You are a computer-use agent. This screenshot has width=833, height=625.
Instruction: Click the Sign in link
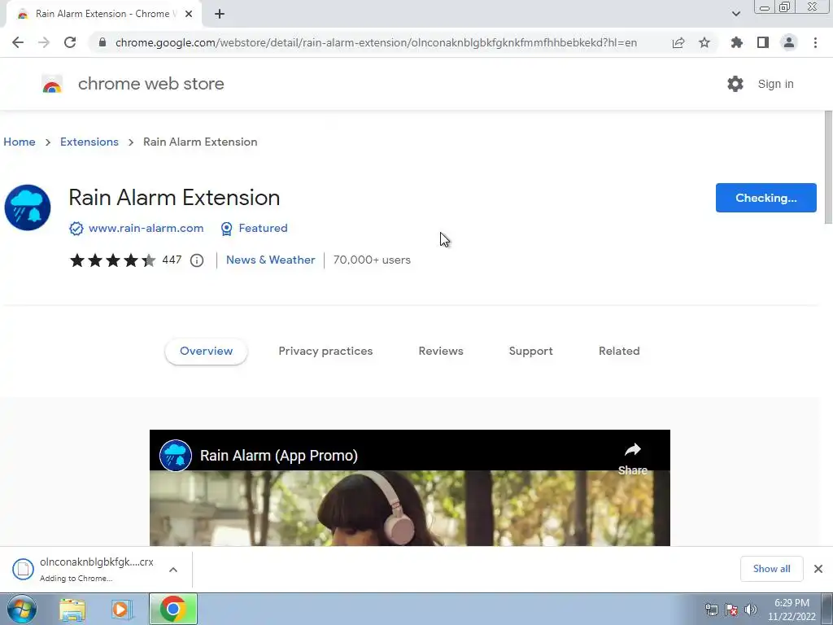click(775, 84)
